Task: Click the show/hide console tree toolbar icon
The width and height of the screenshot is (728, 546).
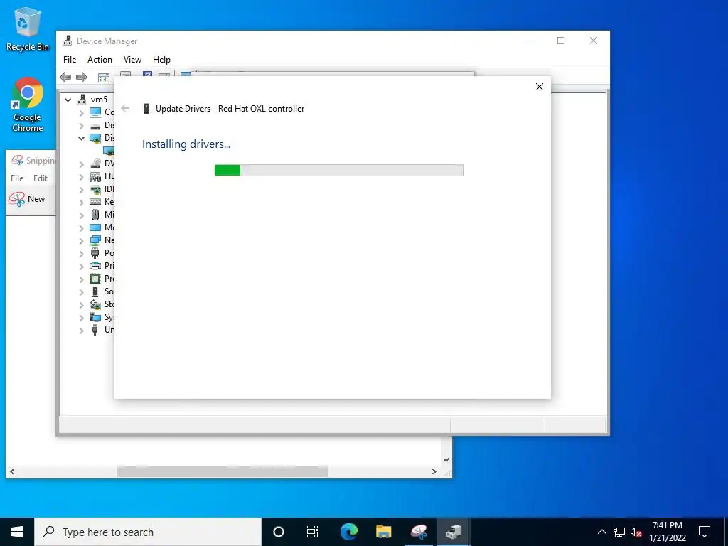Action: [x=104, y=77]
